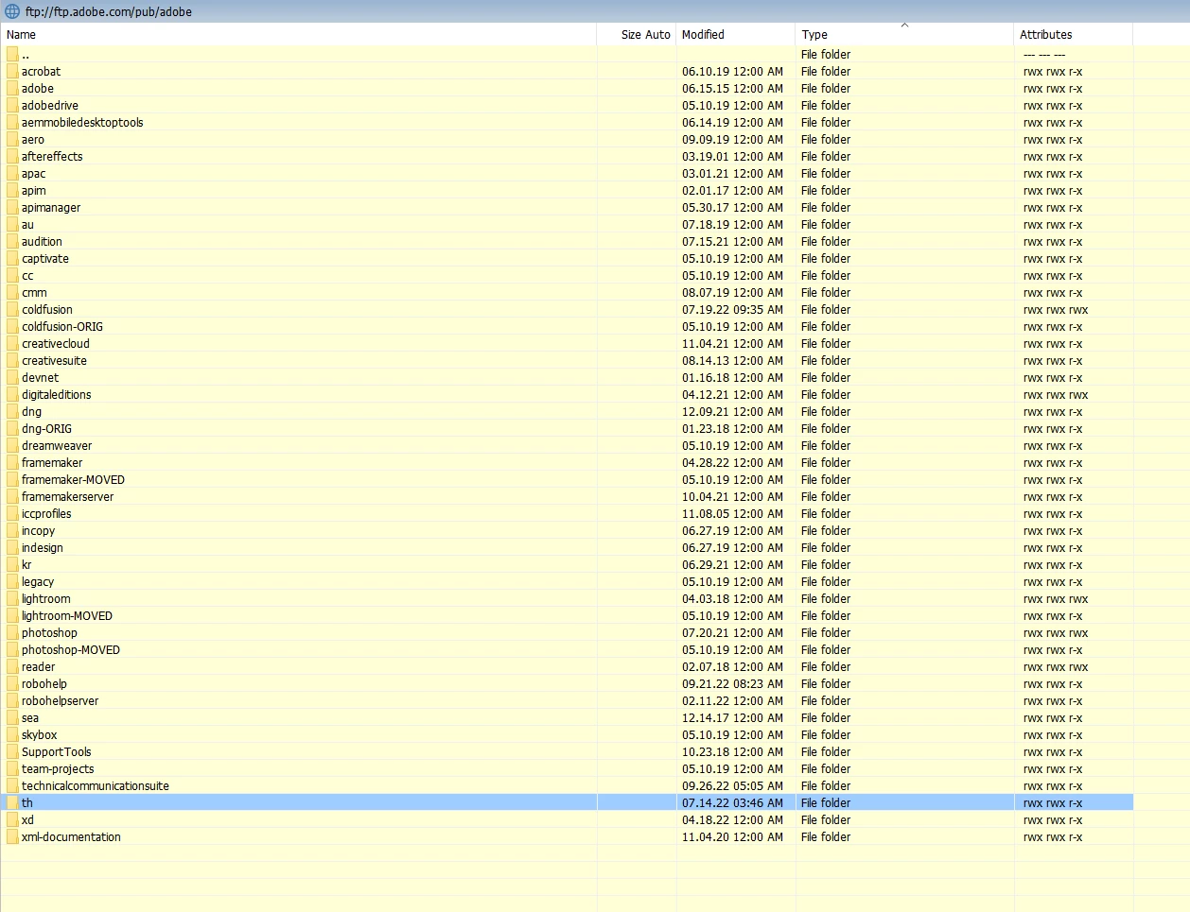This screenshot has height=912, width=1190.
Task: Select the 'framemaker-MOVED' folder name
Action: click(x=73, y=479)
